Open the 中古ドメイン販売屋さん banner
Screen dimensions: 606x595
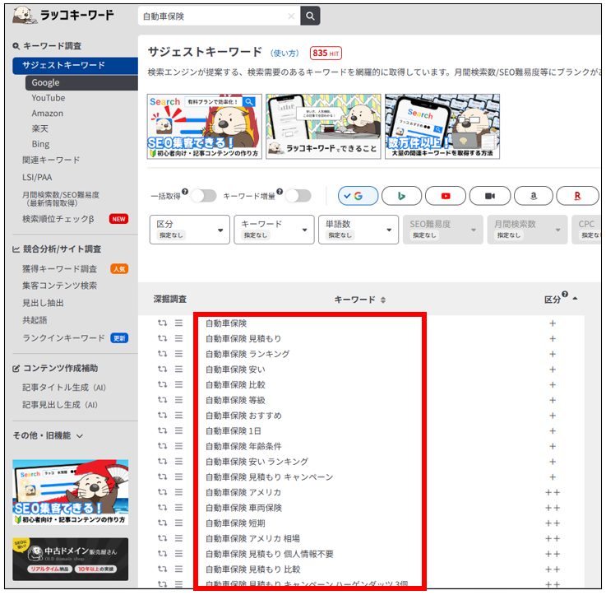point(71,560)
